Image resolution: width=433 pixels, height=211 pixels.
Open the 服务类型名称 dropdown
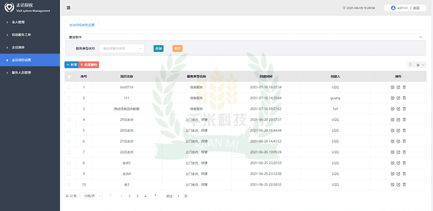122,49
